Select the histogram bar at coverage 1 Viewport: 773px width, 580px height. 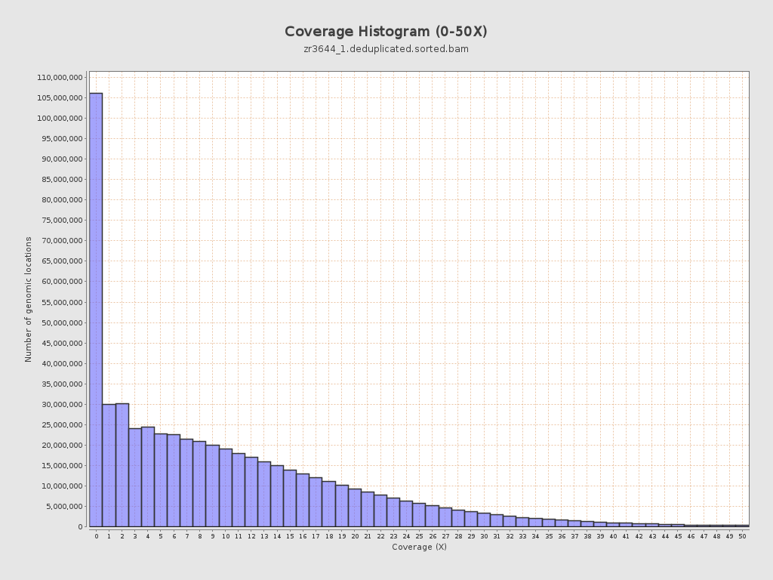(x=109, y=465)
